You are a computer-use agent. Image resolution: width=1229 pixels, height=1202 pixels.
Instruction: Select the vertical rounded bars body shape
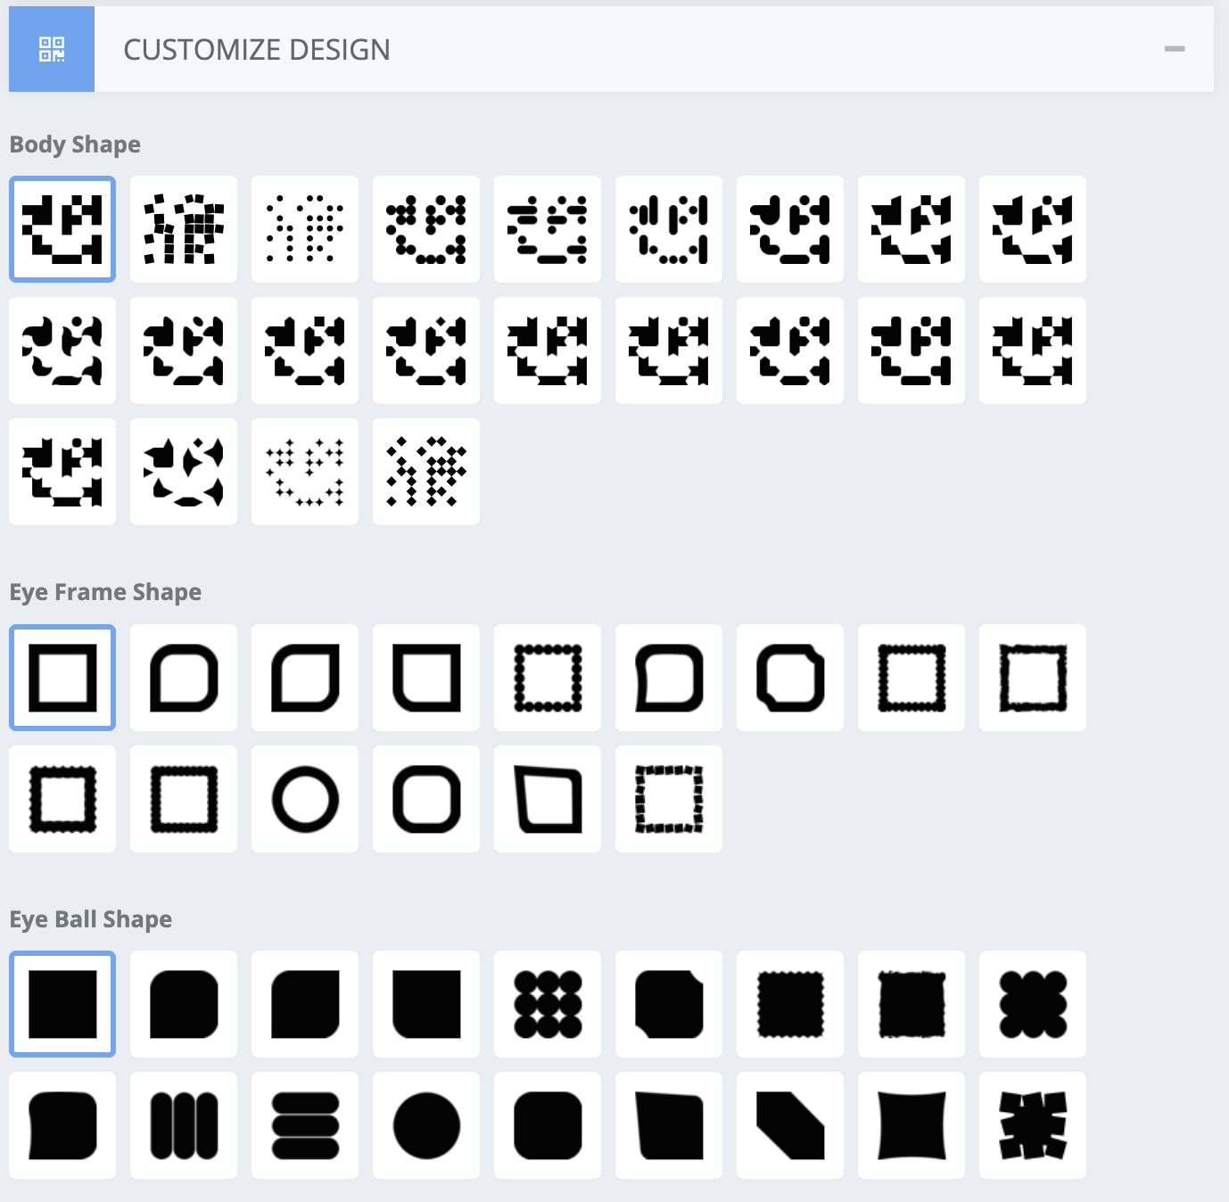669,229
